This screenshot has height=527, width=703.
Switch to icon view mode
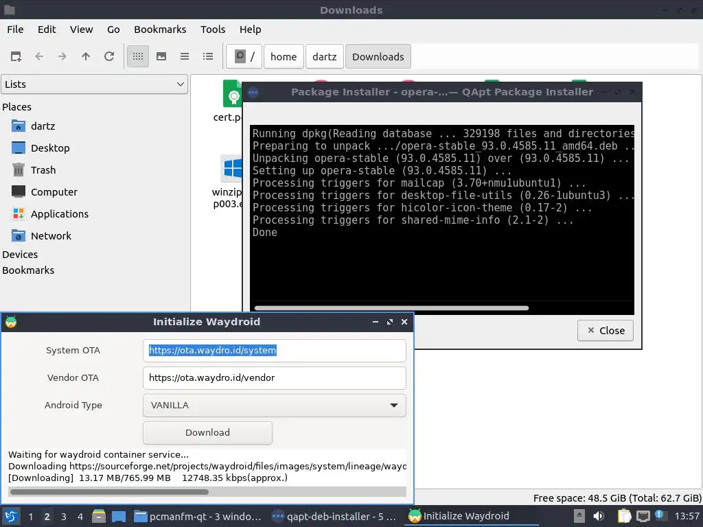tap(138, 56)
